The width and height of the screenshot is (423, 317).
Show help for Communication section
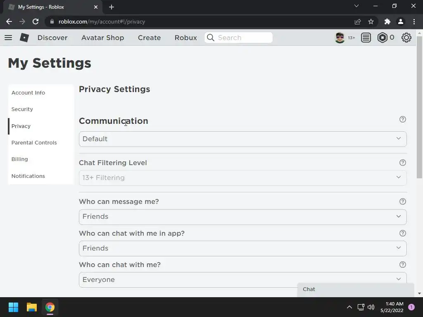pos(402,119)
